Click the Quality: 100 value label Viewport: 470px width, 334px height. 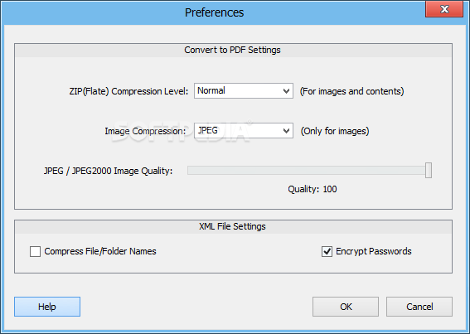313,189
